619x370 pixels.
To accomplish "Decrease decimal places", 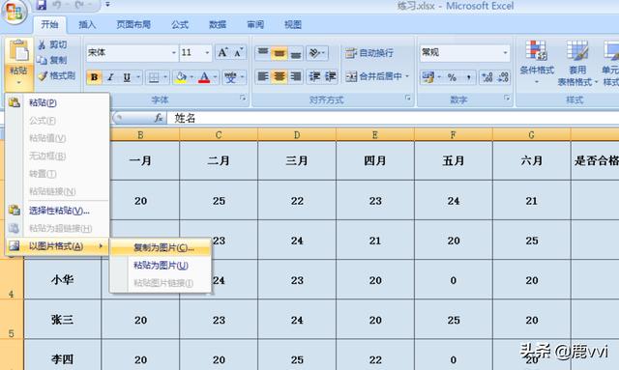I will (503, 77).
